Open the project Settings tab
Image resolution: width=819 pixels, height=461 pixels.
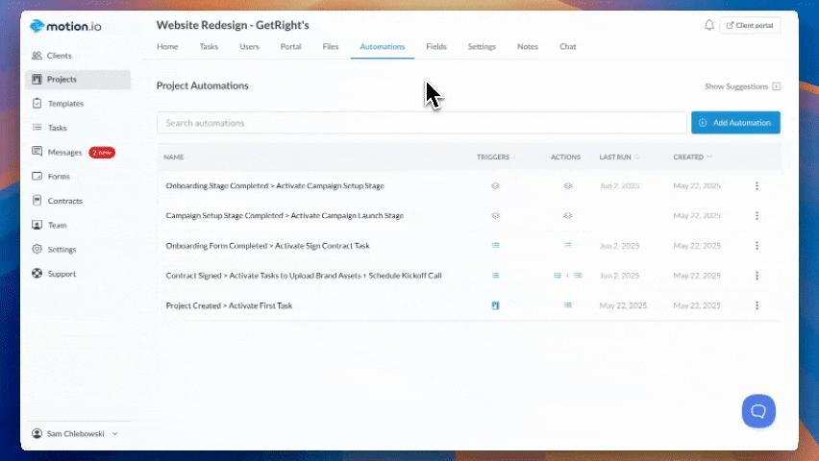482,46
